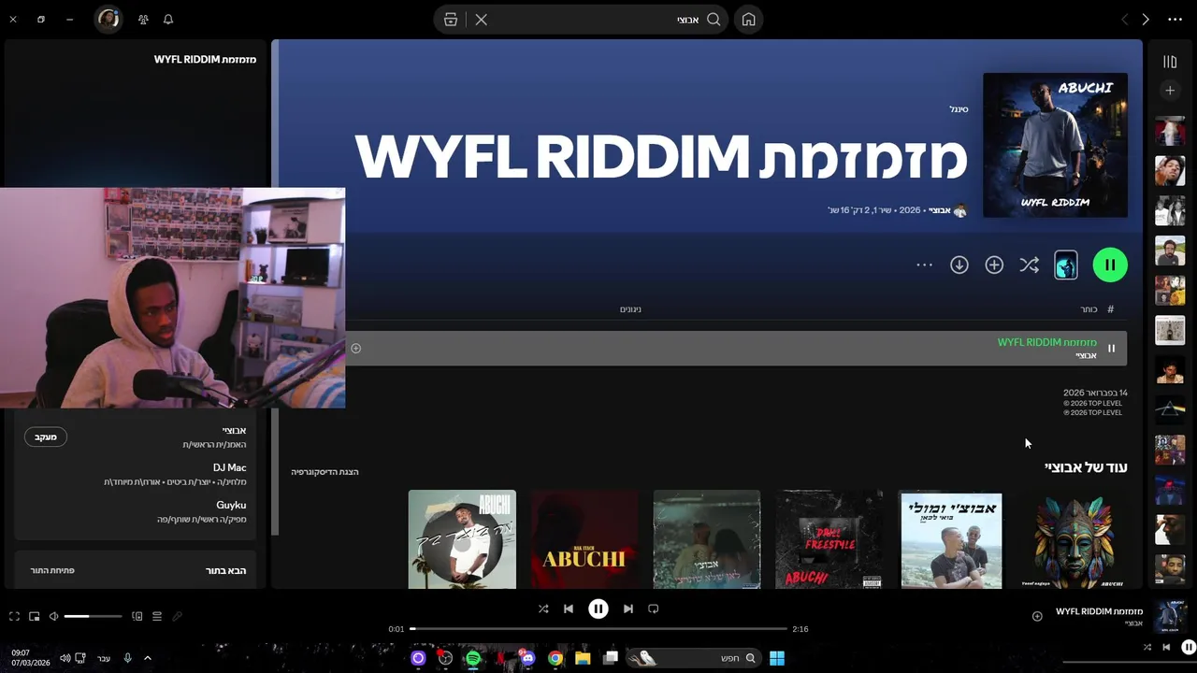Pause playback with white center button
Viewport: 1197px width, 673px height.
point(598,609)
